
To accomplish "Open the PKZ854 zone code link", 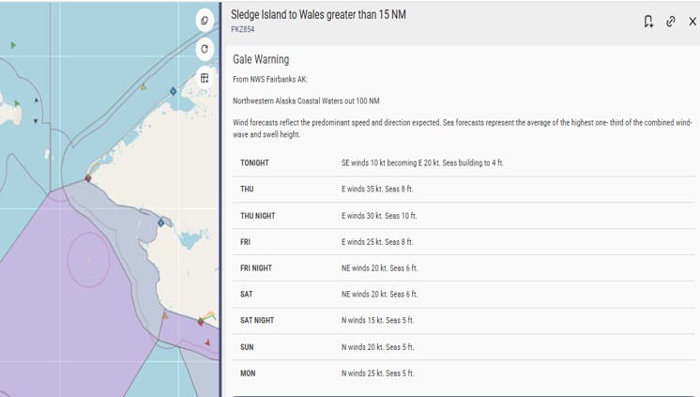I will click(x=243, y=29).
